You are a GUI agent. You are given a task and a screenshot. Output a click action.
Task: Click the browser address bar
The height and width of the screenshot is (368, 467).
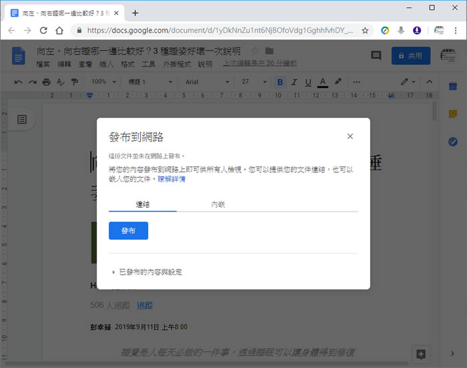(219, 31)
